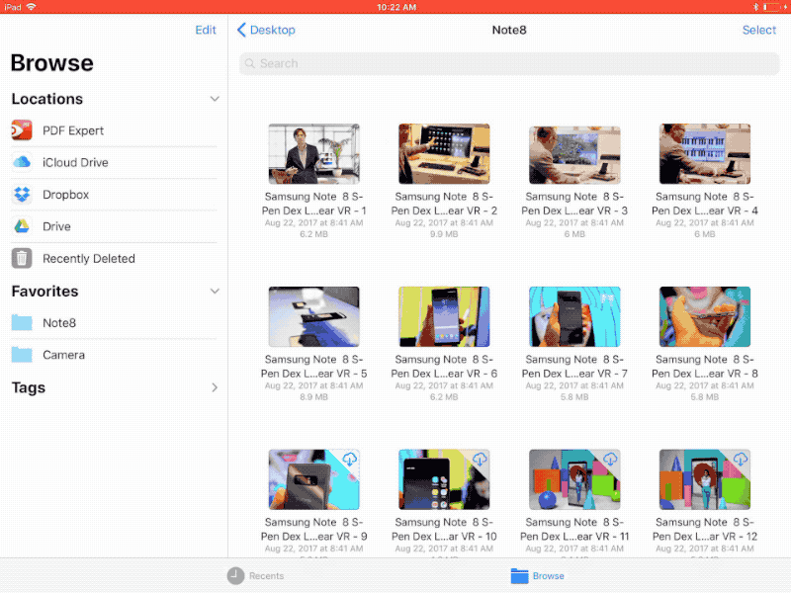Collapse the Favorites section

tap(215, 292)
